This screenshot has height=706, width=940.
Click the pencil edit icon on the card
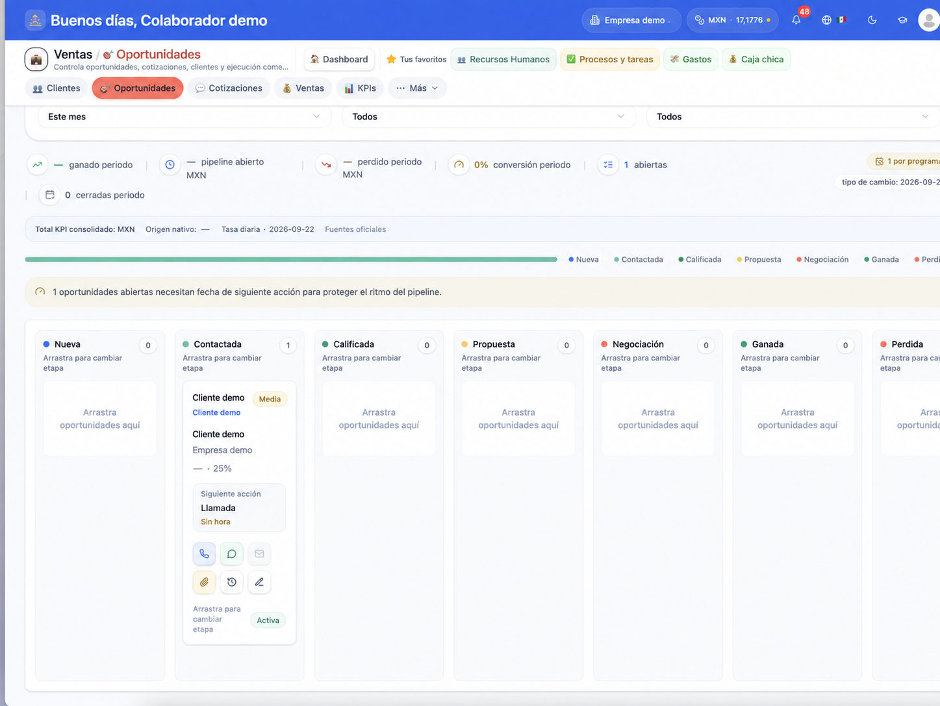(x=259, y=582)
